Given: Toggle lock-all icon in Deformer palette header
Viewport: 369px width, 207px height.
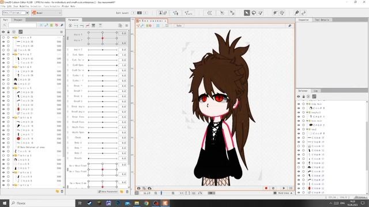Looking at the screenshot, I should (303, 97).
